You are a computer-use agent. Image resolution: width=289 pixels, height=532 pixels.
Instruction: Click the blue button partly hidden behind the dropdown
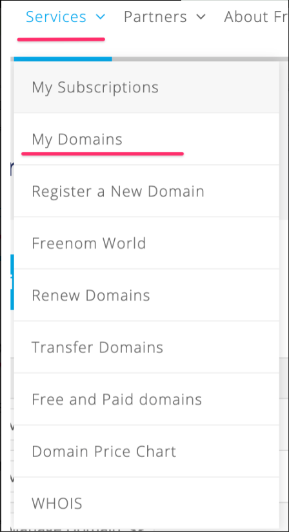pyautogui.click(x=12, y=282)
